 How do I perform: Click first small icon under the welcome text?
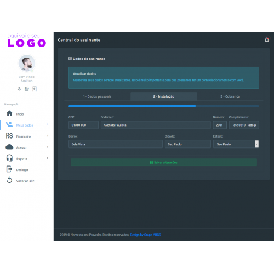19,89
